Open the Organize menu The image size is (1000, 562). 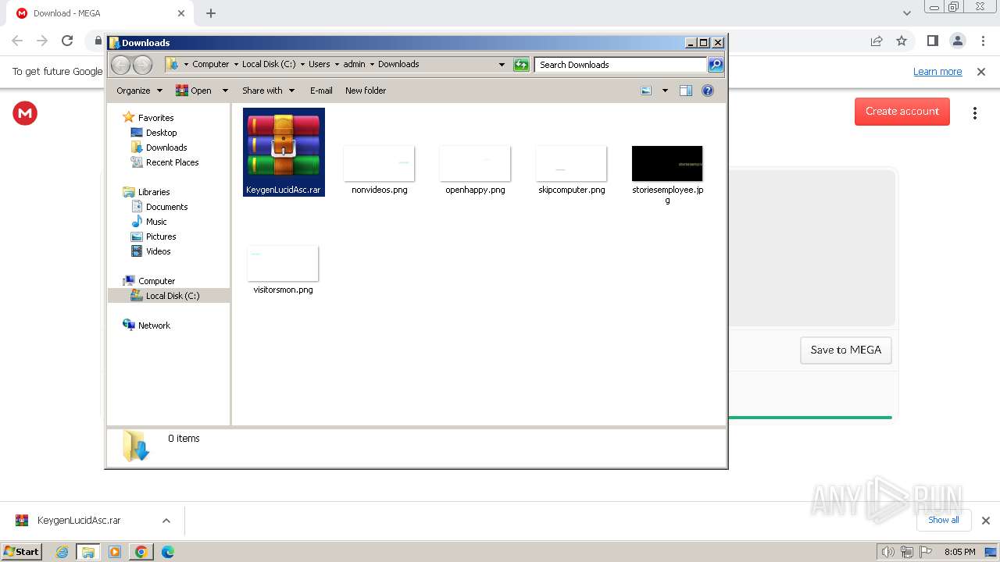coord(139,91)
